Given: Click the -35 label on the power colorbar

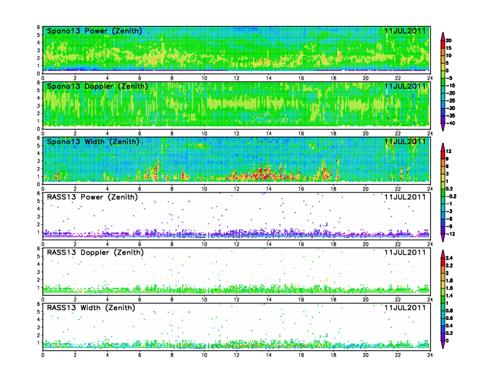Looking at the screenshot, I should pyautogui.click(x=450, y=116).
